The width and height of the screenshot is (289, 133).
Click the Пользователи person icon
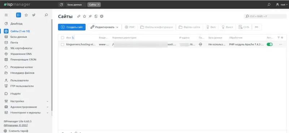[6, 81]
